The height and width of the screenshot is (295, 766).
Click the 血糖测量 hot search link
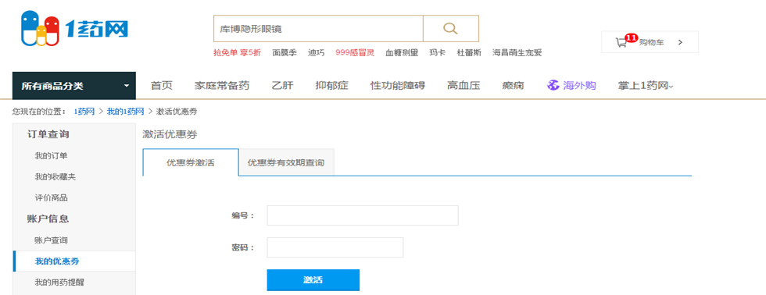[402, 52]
